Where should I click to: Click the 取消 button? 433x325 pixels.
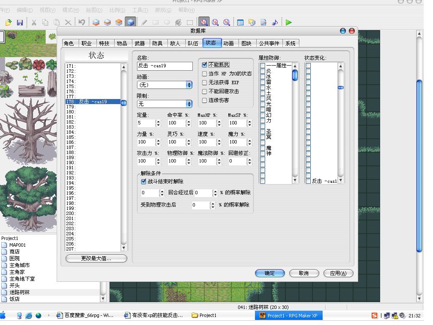coord(304,273)
